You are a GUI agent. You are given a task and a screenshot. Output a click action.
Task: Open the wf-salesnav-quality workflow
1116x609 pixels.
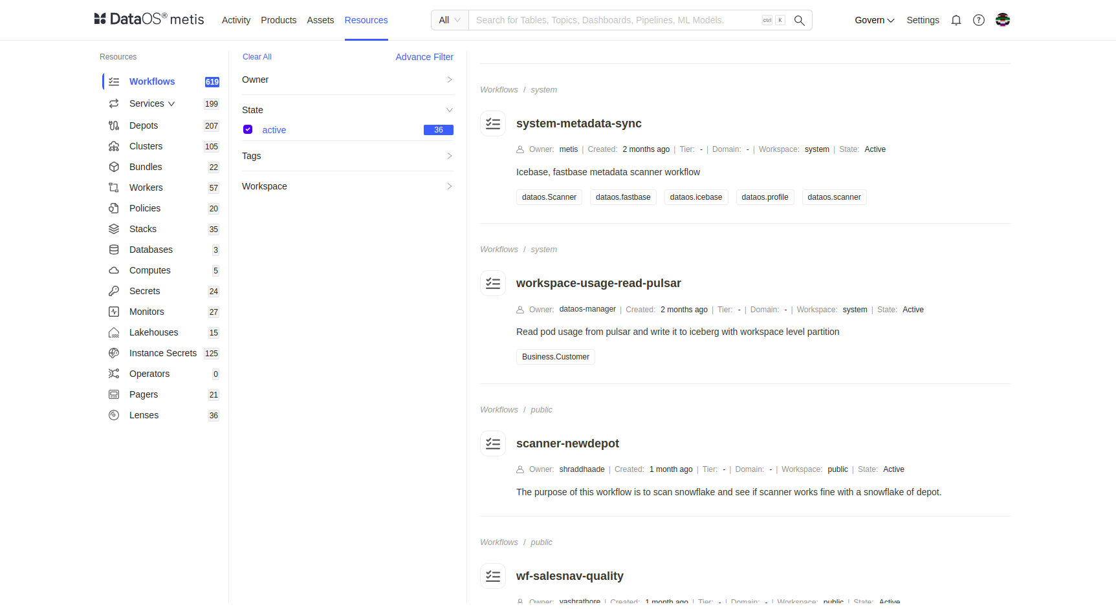pos(570,576)
